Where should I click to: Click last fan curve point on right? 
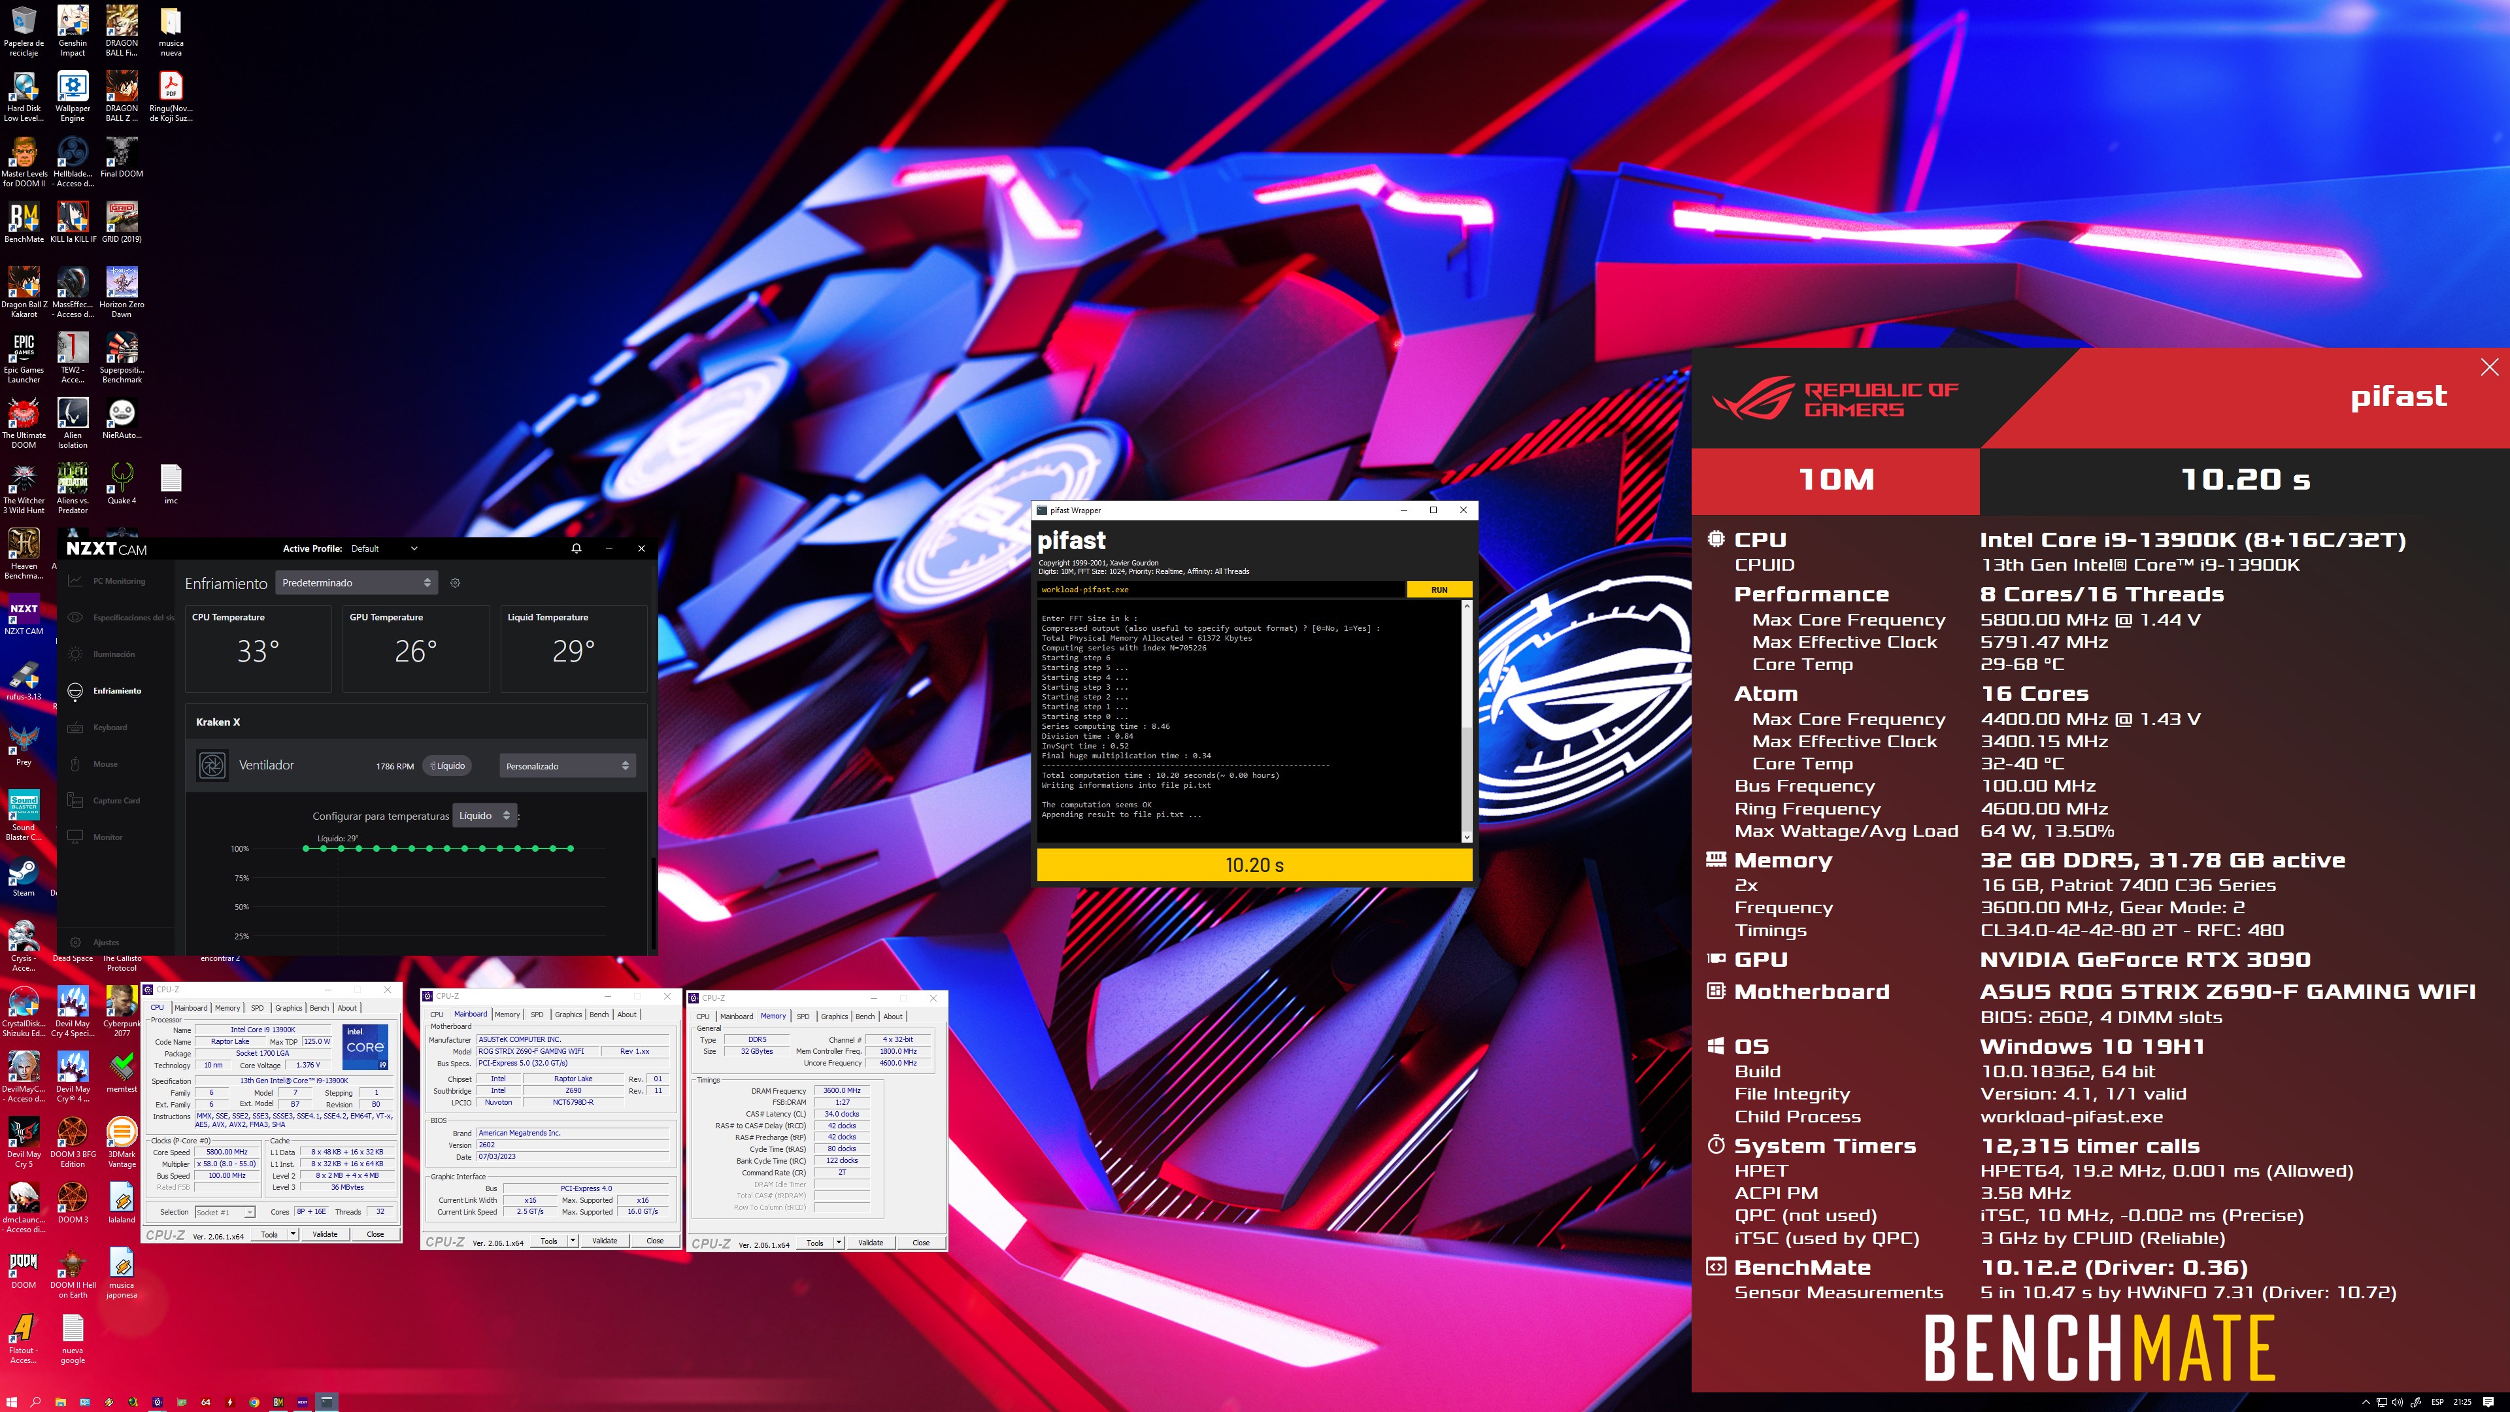click(x=570, y=849)
